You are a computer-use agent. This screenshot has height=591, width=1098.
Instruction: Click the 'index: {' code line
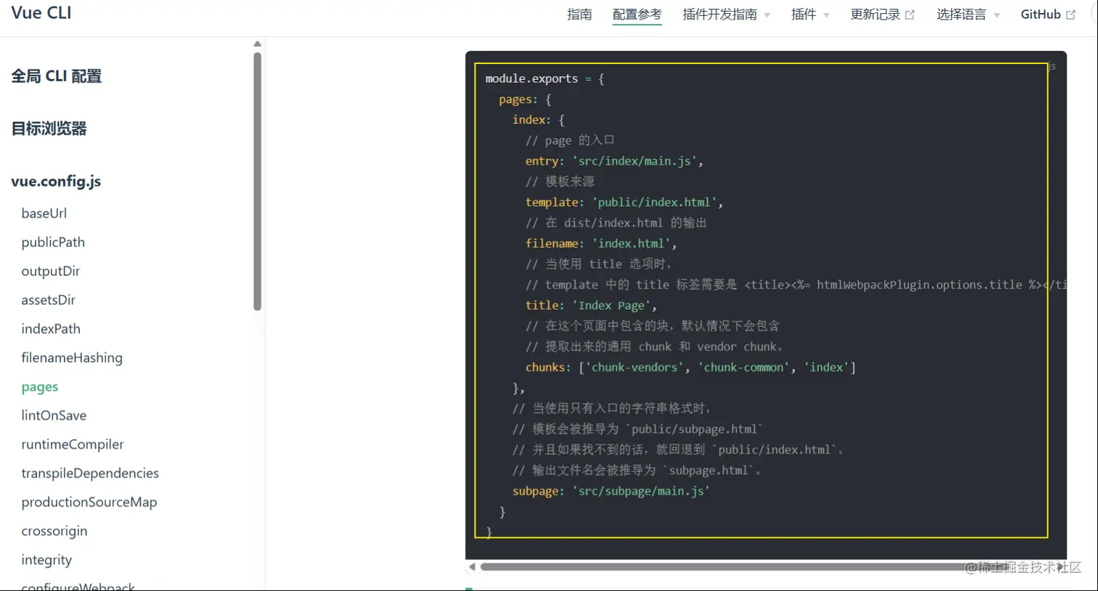538,120
